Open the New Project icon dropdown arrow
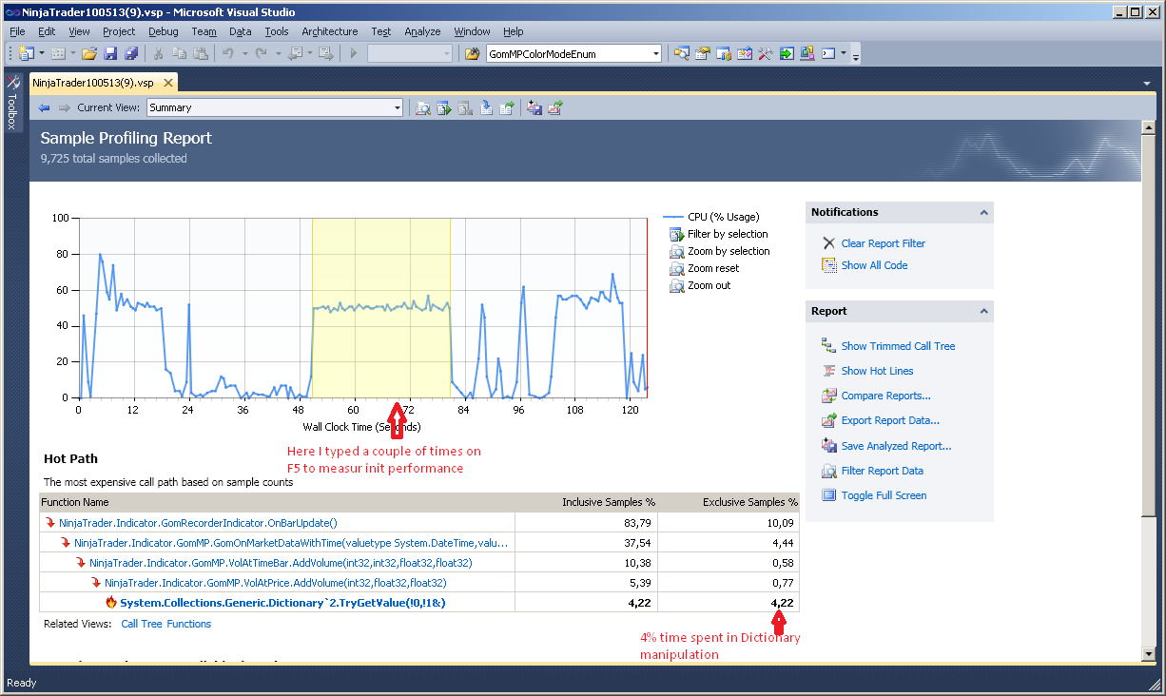 click(x=42, y=53)
